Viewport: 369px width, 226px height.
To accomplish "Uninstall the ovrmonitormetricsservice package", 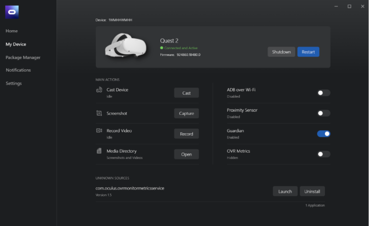I will click(x=312, y=191).
